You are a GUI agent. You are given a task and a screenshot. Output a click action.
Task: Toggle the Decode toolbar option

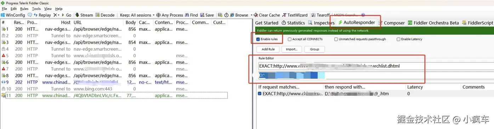pos(105,15)
